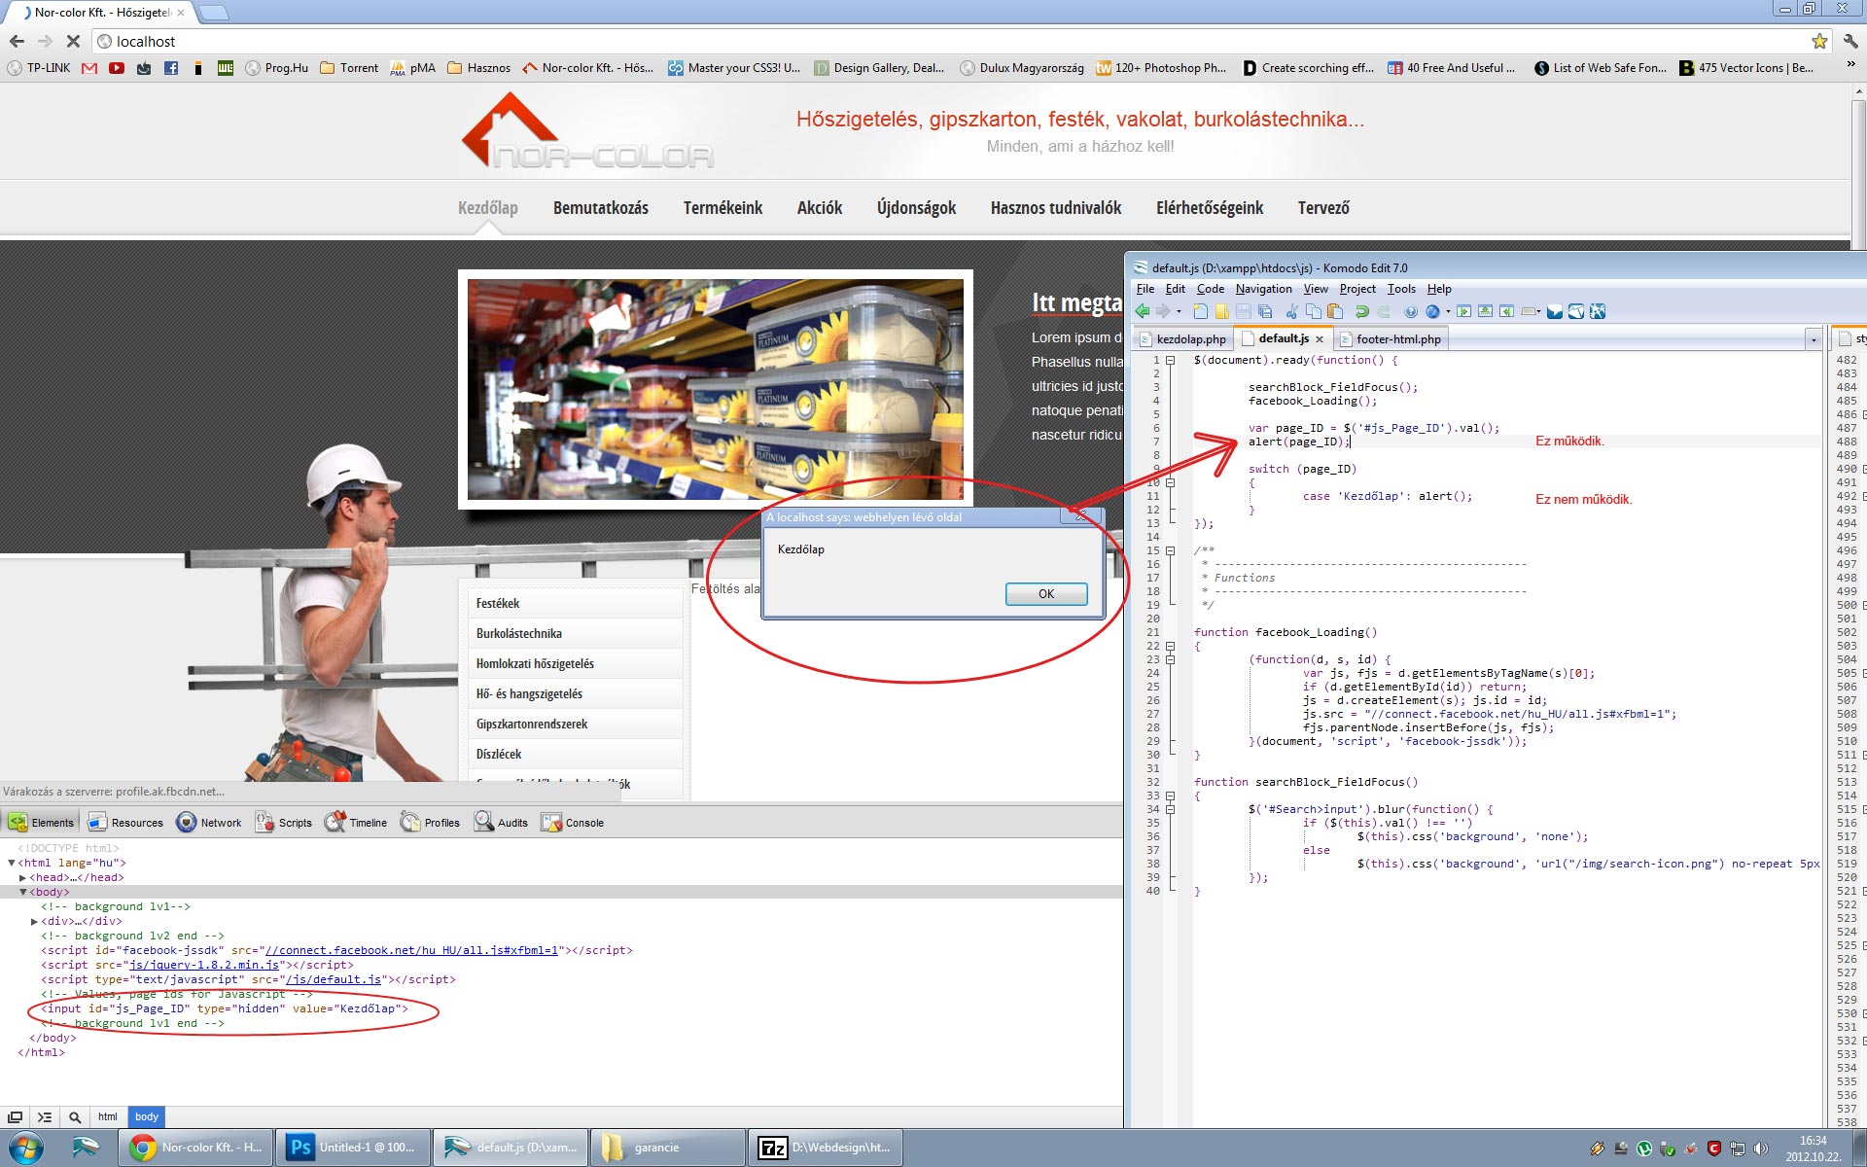Expand the div element in DevTools
Screen dimensions: 1867x1167
point(35,921)
